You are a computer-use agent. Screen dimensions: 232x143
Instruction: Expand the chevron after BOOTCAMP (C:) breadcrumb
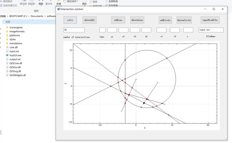pos(29,16)
